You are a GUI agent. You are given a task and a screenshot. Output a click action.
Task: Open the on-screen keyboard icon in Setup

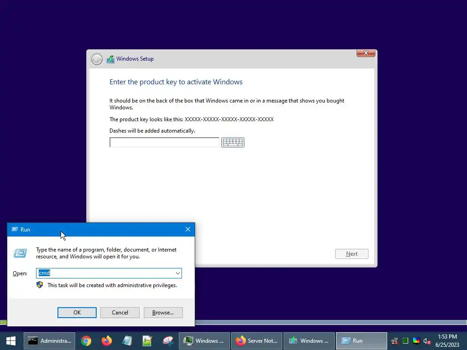(233, 142)
